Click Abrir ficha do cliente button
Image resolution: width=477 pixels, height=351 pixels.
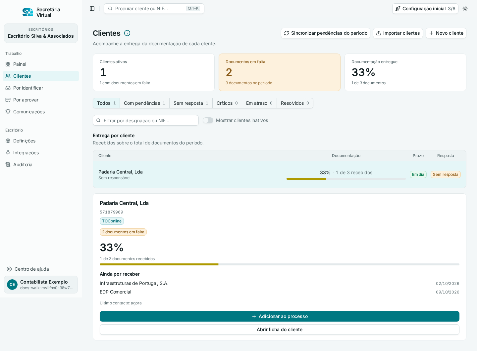point(280,330)
